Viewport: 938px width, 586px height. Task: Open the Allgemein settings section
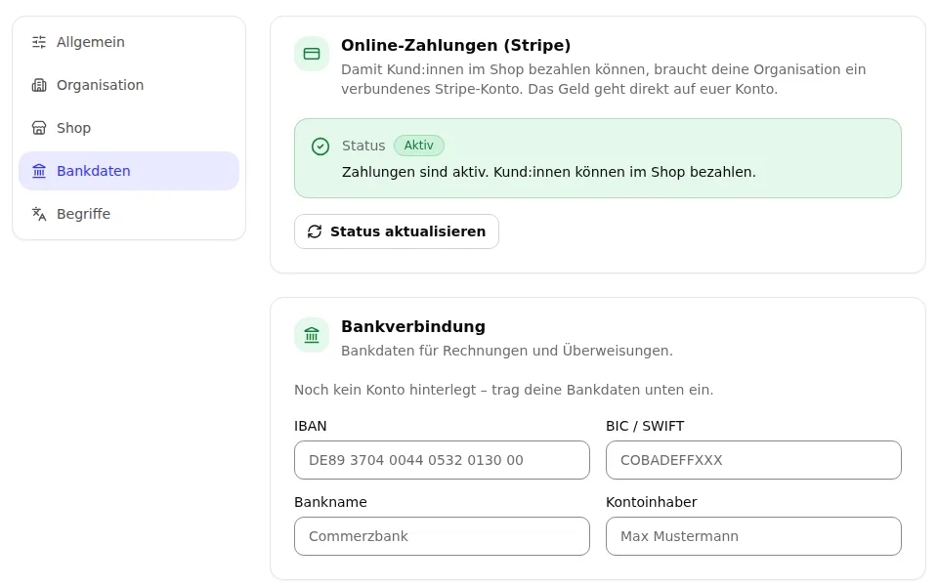(129, 42)
